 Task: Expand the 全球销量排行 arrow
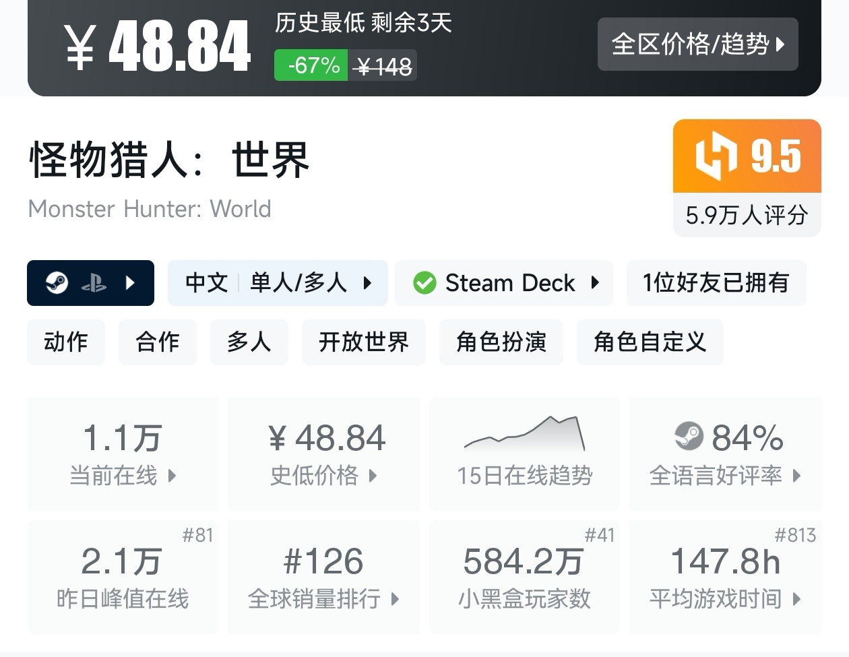point(395,598)
